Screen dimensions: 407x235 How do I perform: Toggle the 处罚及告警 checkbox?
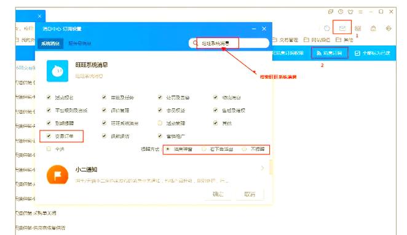(160, 97)
